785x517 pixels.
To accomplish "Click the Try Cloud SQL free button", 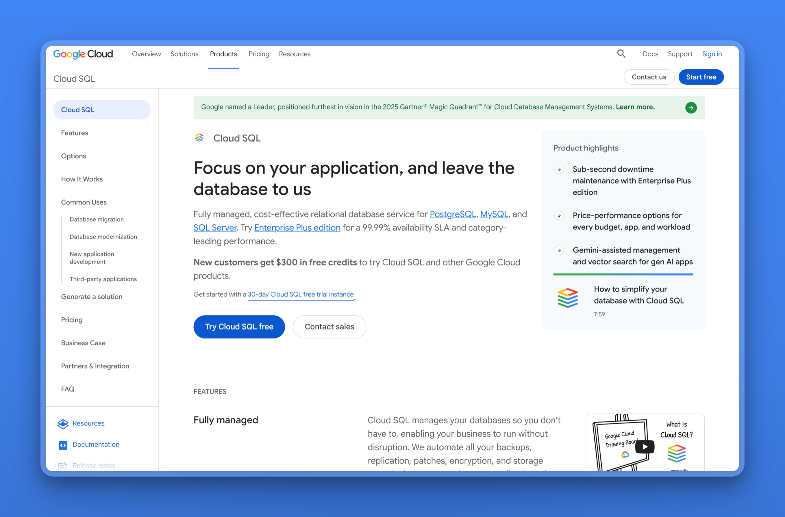I will (239, 327).
